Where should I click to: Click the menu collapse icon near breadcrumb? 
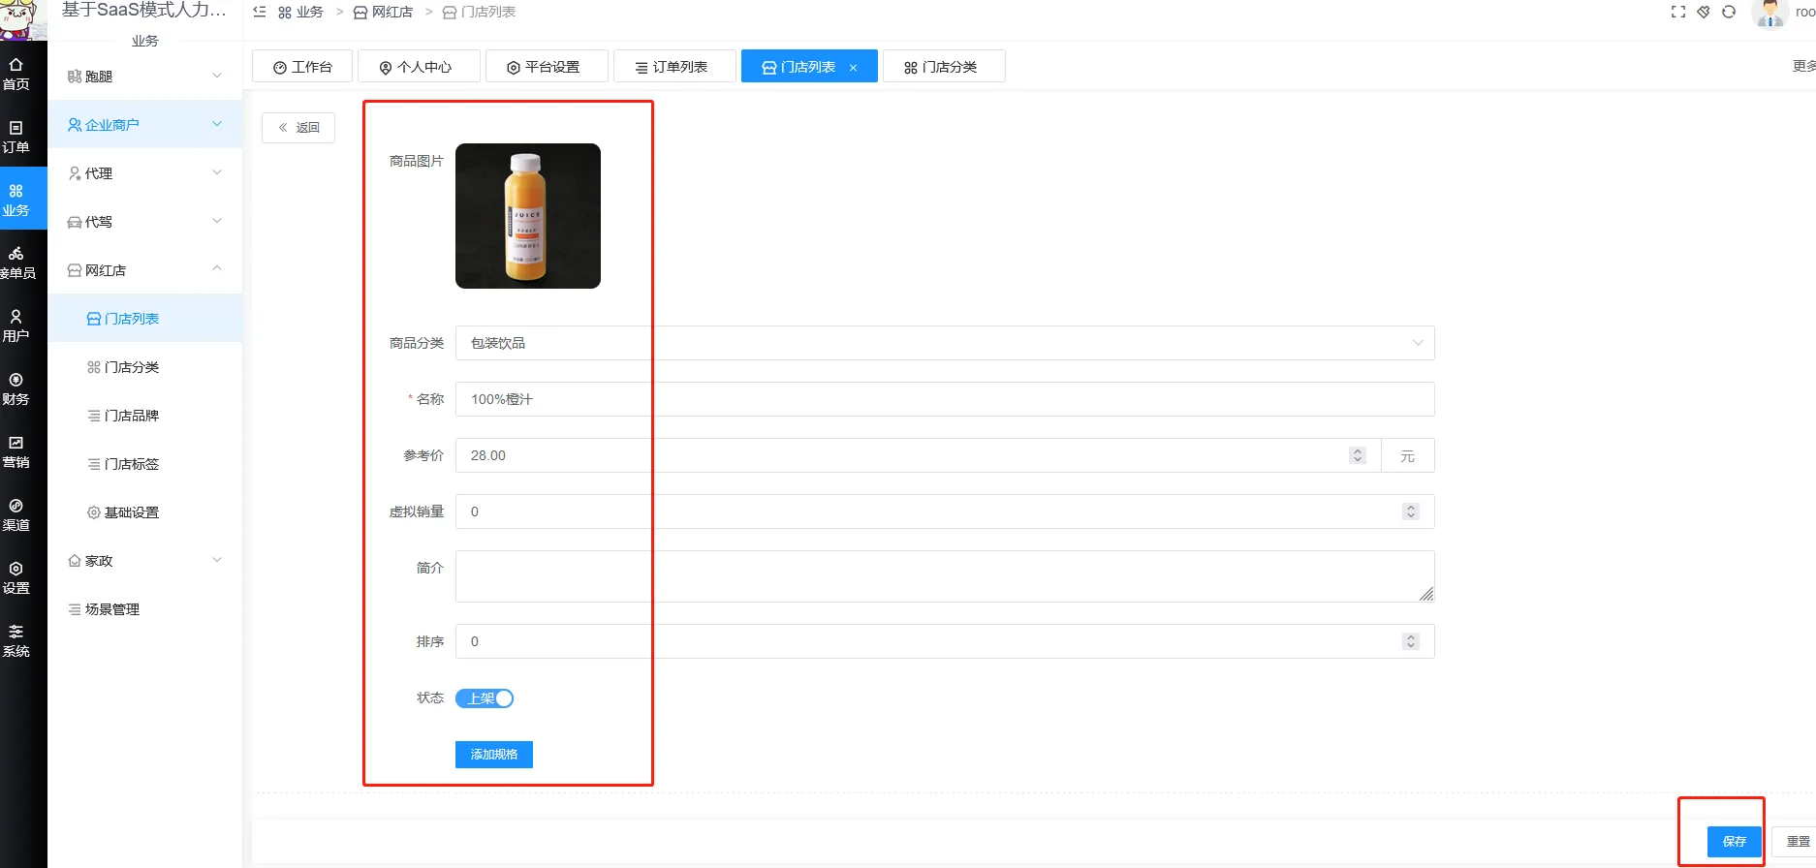pyautogui.click(x=260, y=12)
